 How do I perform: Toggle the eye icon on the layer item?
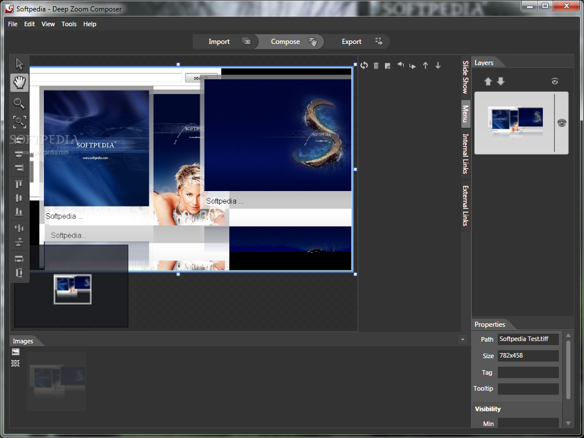point(562,123)
